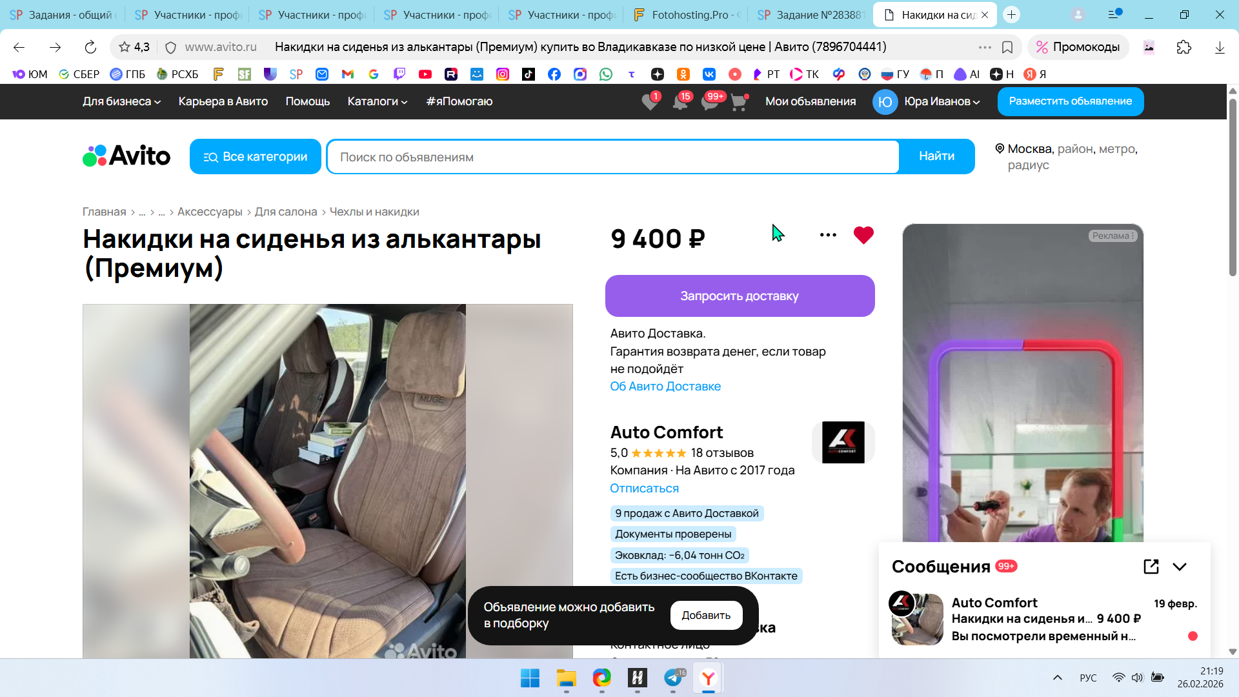Click the browser bookmark icon in address bar
The height and width of the screenshot is (697, 1239).
(1007, 47)
